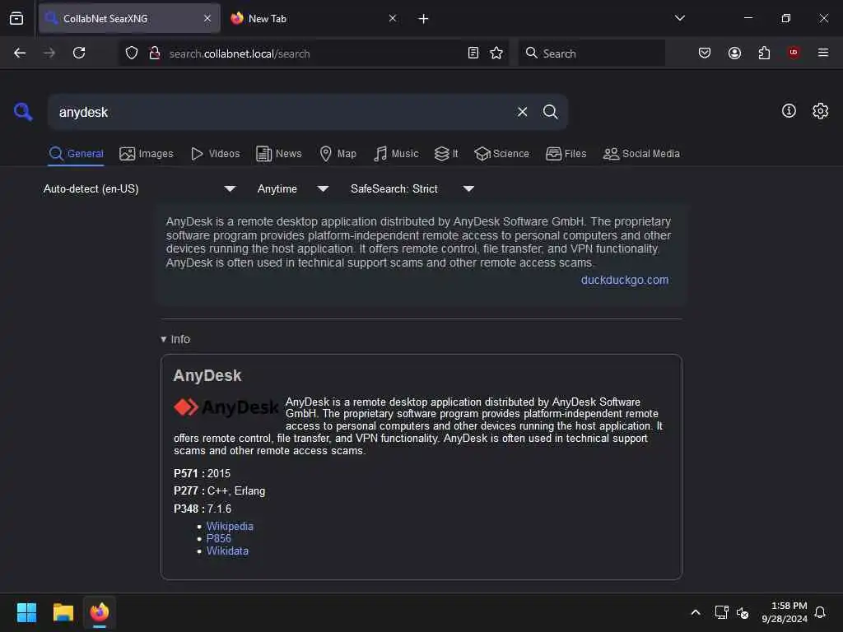
Task: Clear the anydesk search query
Action: [x=522, y=112]
